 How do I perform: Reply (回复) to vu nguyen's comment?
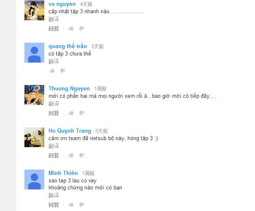[x=54, y=29]
